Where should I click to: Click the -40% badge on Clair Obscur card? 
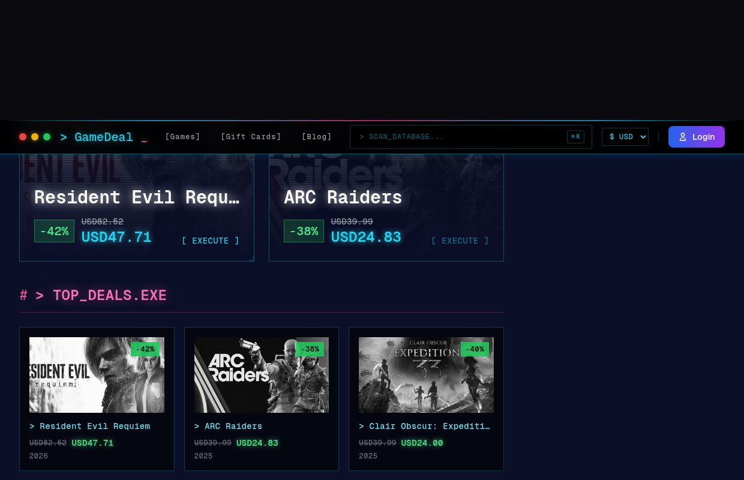[475, 349]
